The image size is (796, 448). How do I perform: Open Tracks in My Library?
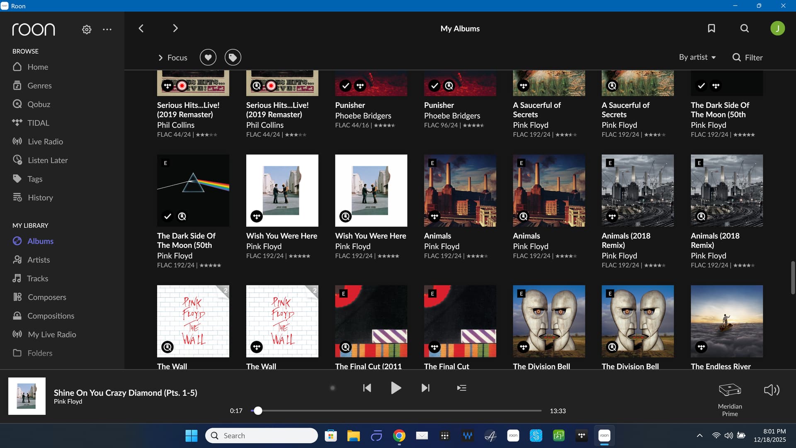coord(37,278)
